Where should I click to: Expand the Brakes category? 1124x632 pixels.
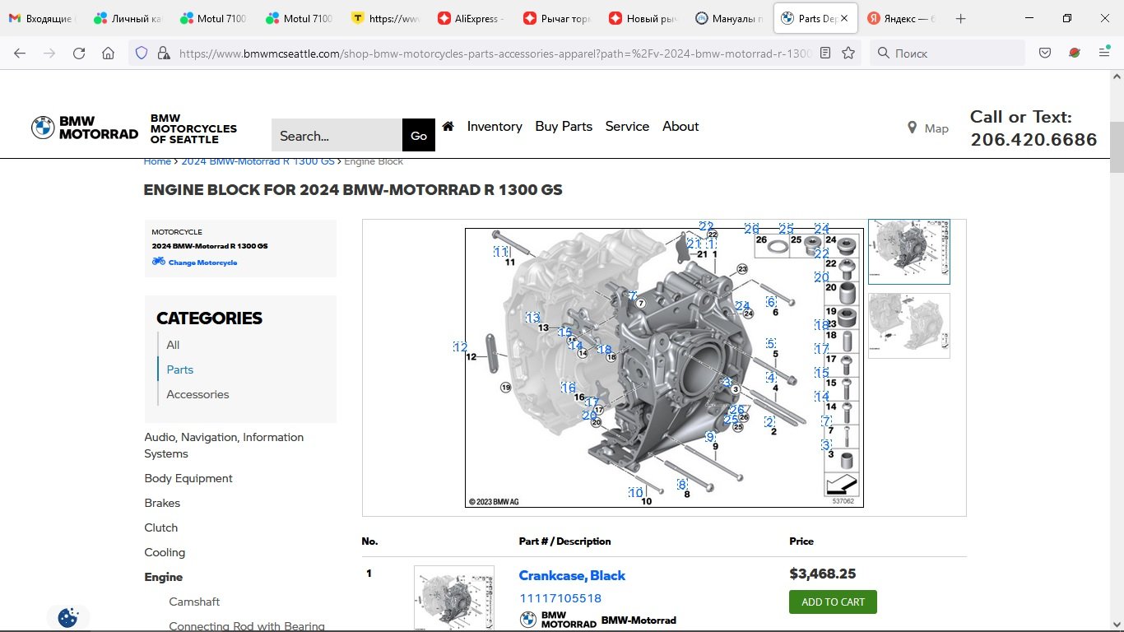point(162,503)
